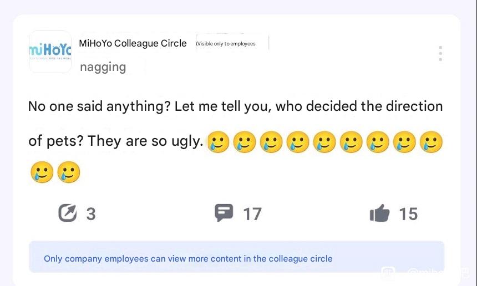Click the comment count number 17
The height and width of the screenshot is (286, 477).
point(252,214)
